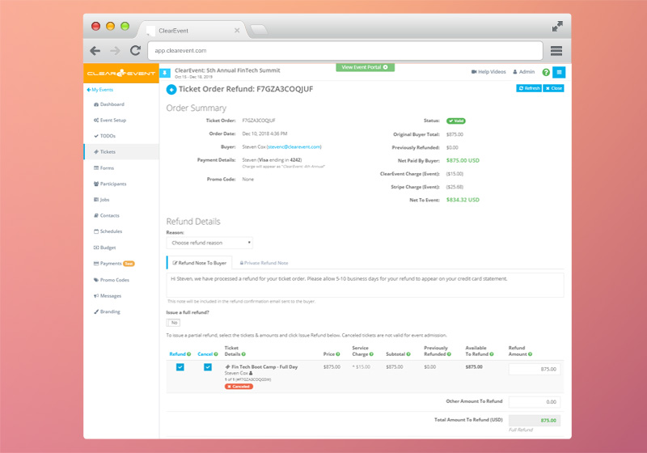The height and width of the screenshot is (453, 647).
Task: Click the refund note text area
Action: tap(366, 285)
